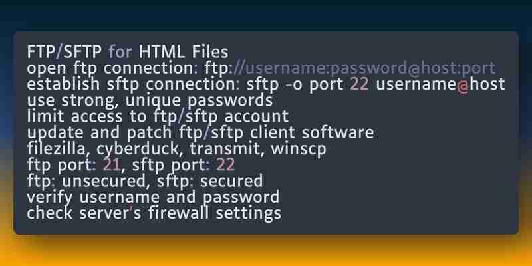Viewport: 532px width, 266px height.
Task: Click the 'use strong, unique passwords' line
Action: 150,101
